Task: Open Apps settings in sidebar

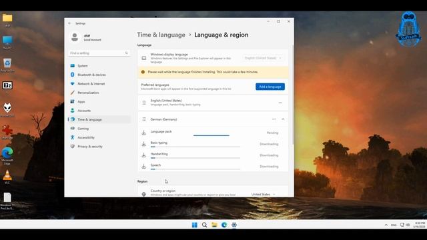Action: pos(99,102)
